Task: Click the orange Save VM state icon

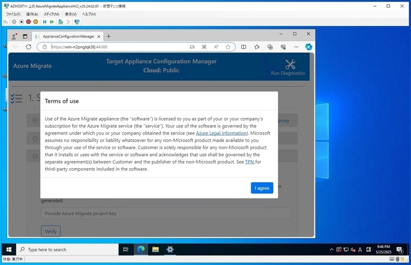Action: click(35, 22)
